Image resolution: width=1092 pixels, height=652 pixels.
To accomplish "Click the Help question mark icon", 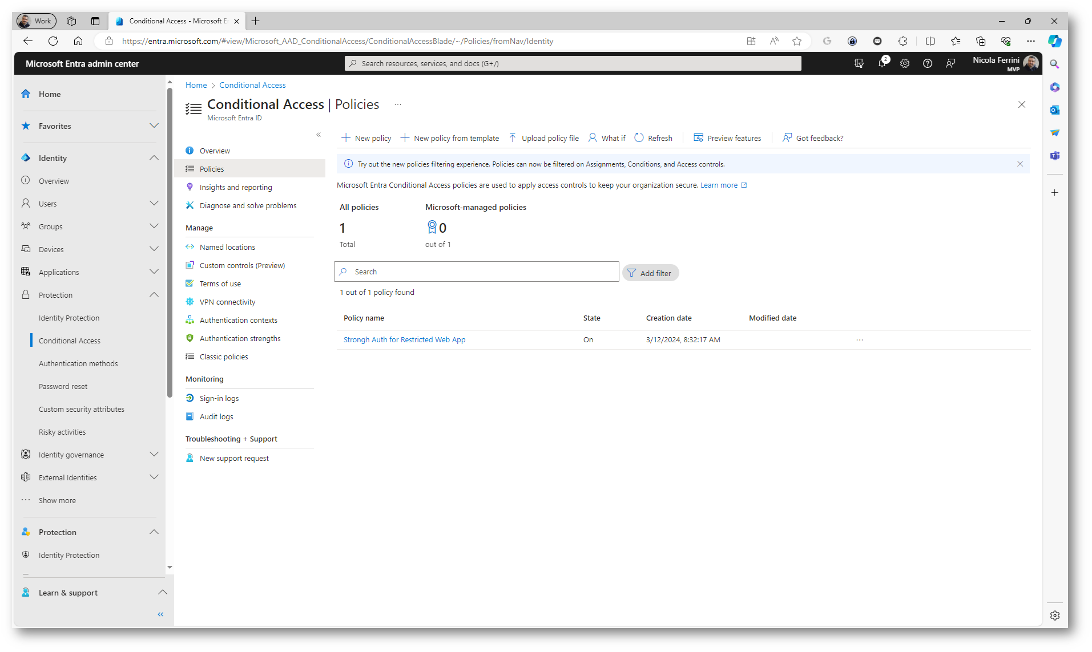I will click(928, 63).
